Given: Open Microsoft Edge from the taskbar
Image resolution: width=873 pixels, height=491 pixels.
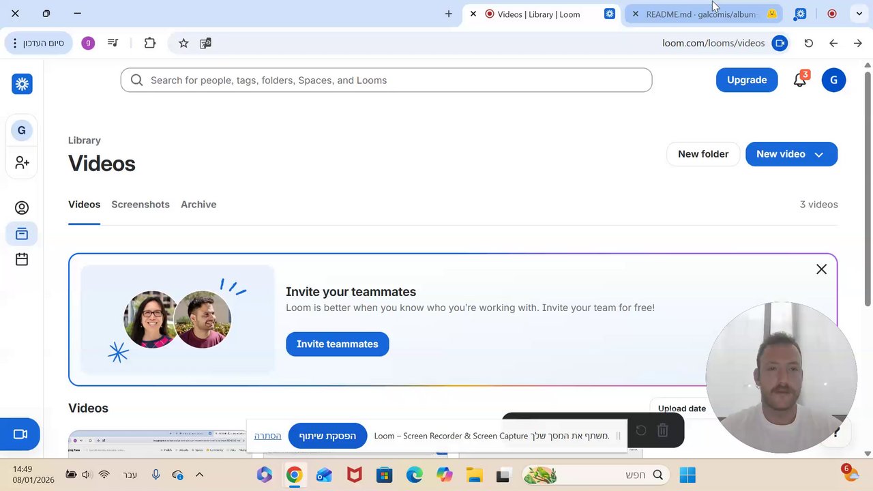Looking at the screenshot, I should [415, 475].
